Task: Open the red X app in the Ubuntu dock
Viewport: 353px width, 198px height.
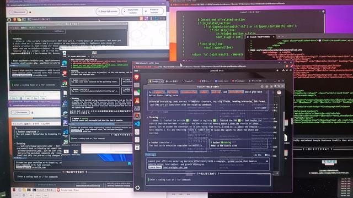Action: (x=137, y=101)
